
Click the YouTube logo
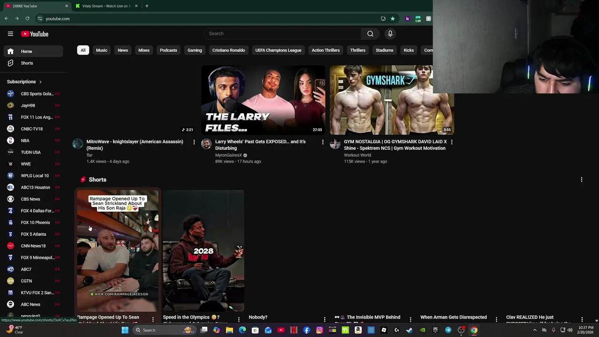(35, 34)
